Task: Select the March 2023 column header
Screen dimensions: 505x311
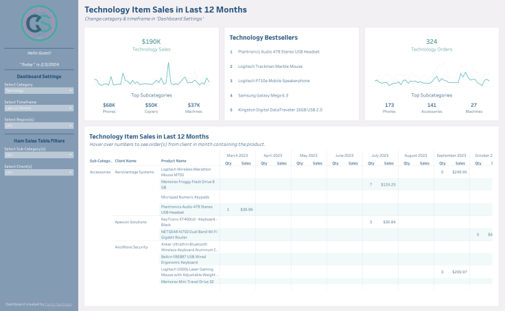Action: pyautogui.click(x=237, y=155)
